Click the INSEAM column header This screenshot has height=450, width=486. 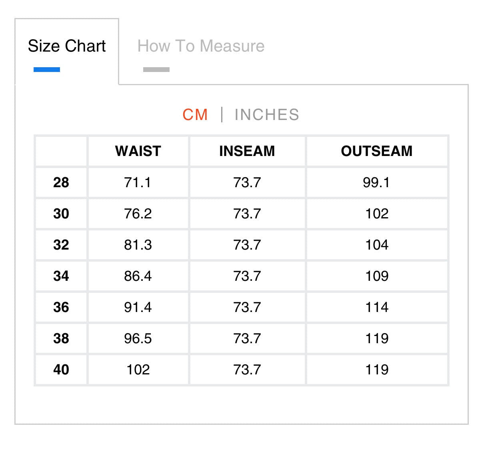click(247, 151)
